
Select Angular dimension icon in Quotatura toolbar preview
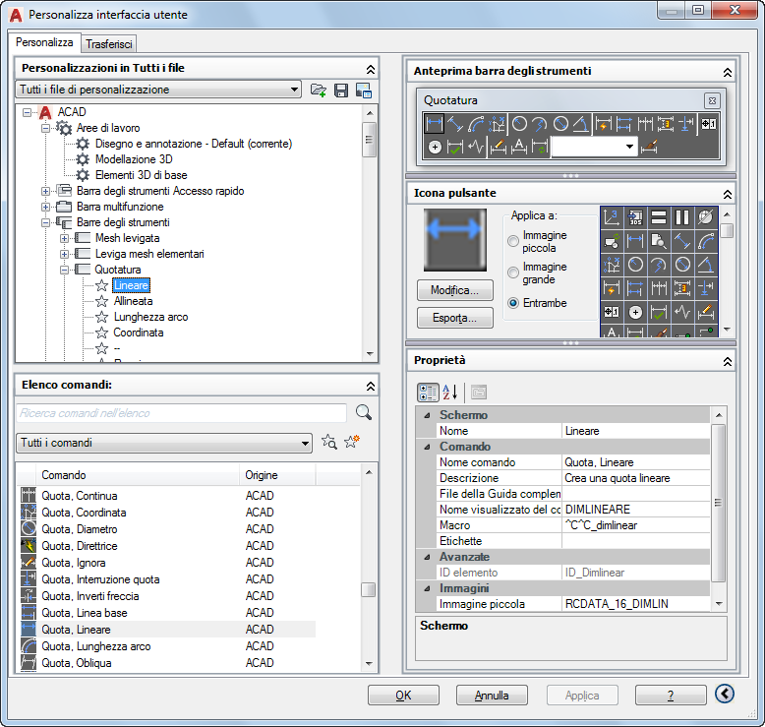point(580,124)
